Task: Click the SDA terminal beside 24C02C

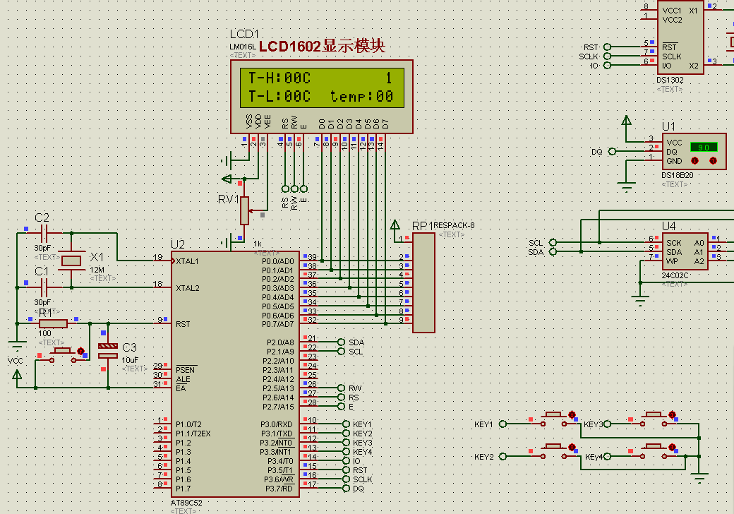Action: click(x=553, y=251)
